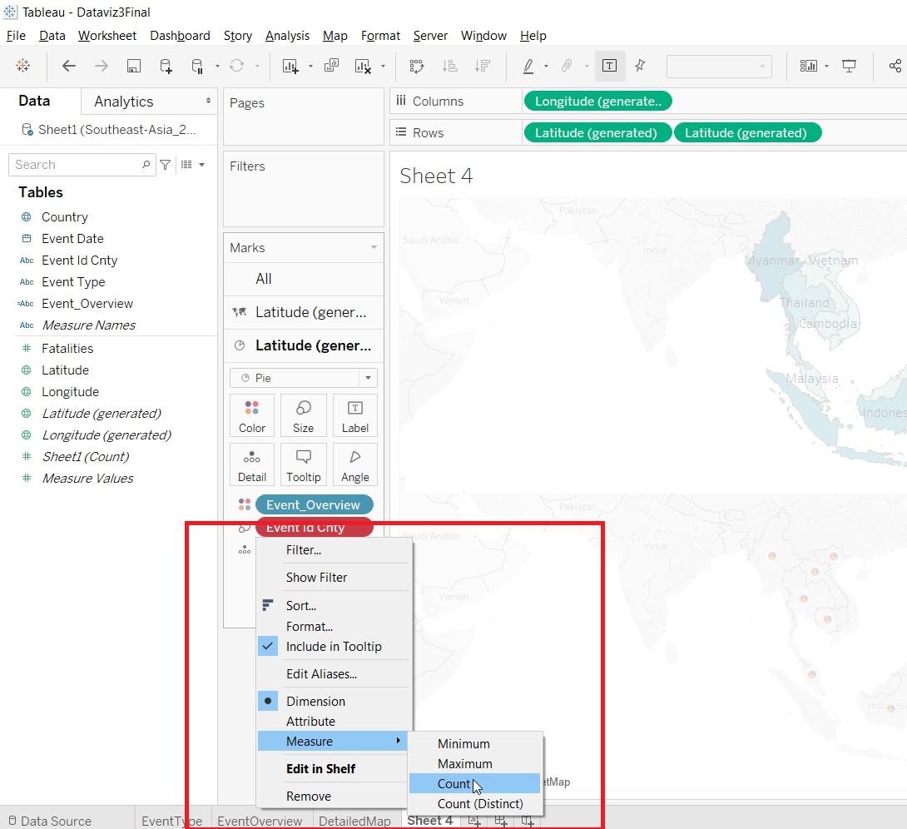Screen dimensions: 907x829
Task: Click the Add New Data Source icon
Action: click(x=166, y=67)
